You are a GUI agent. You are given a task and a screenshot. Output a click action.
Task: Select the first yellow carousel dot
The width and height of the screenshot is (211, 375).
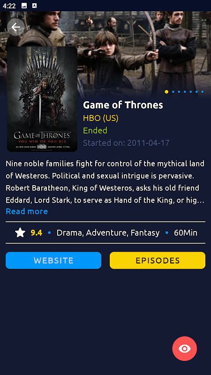coord(166,92)
